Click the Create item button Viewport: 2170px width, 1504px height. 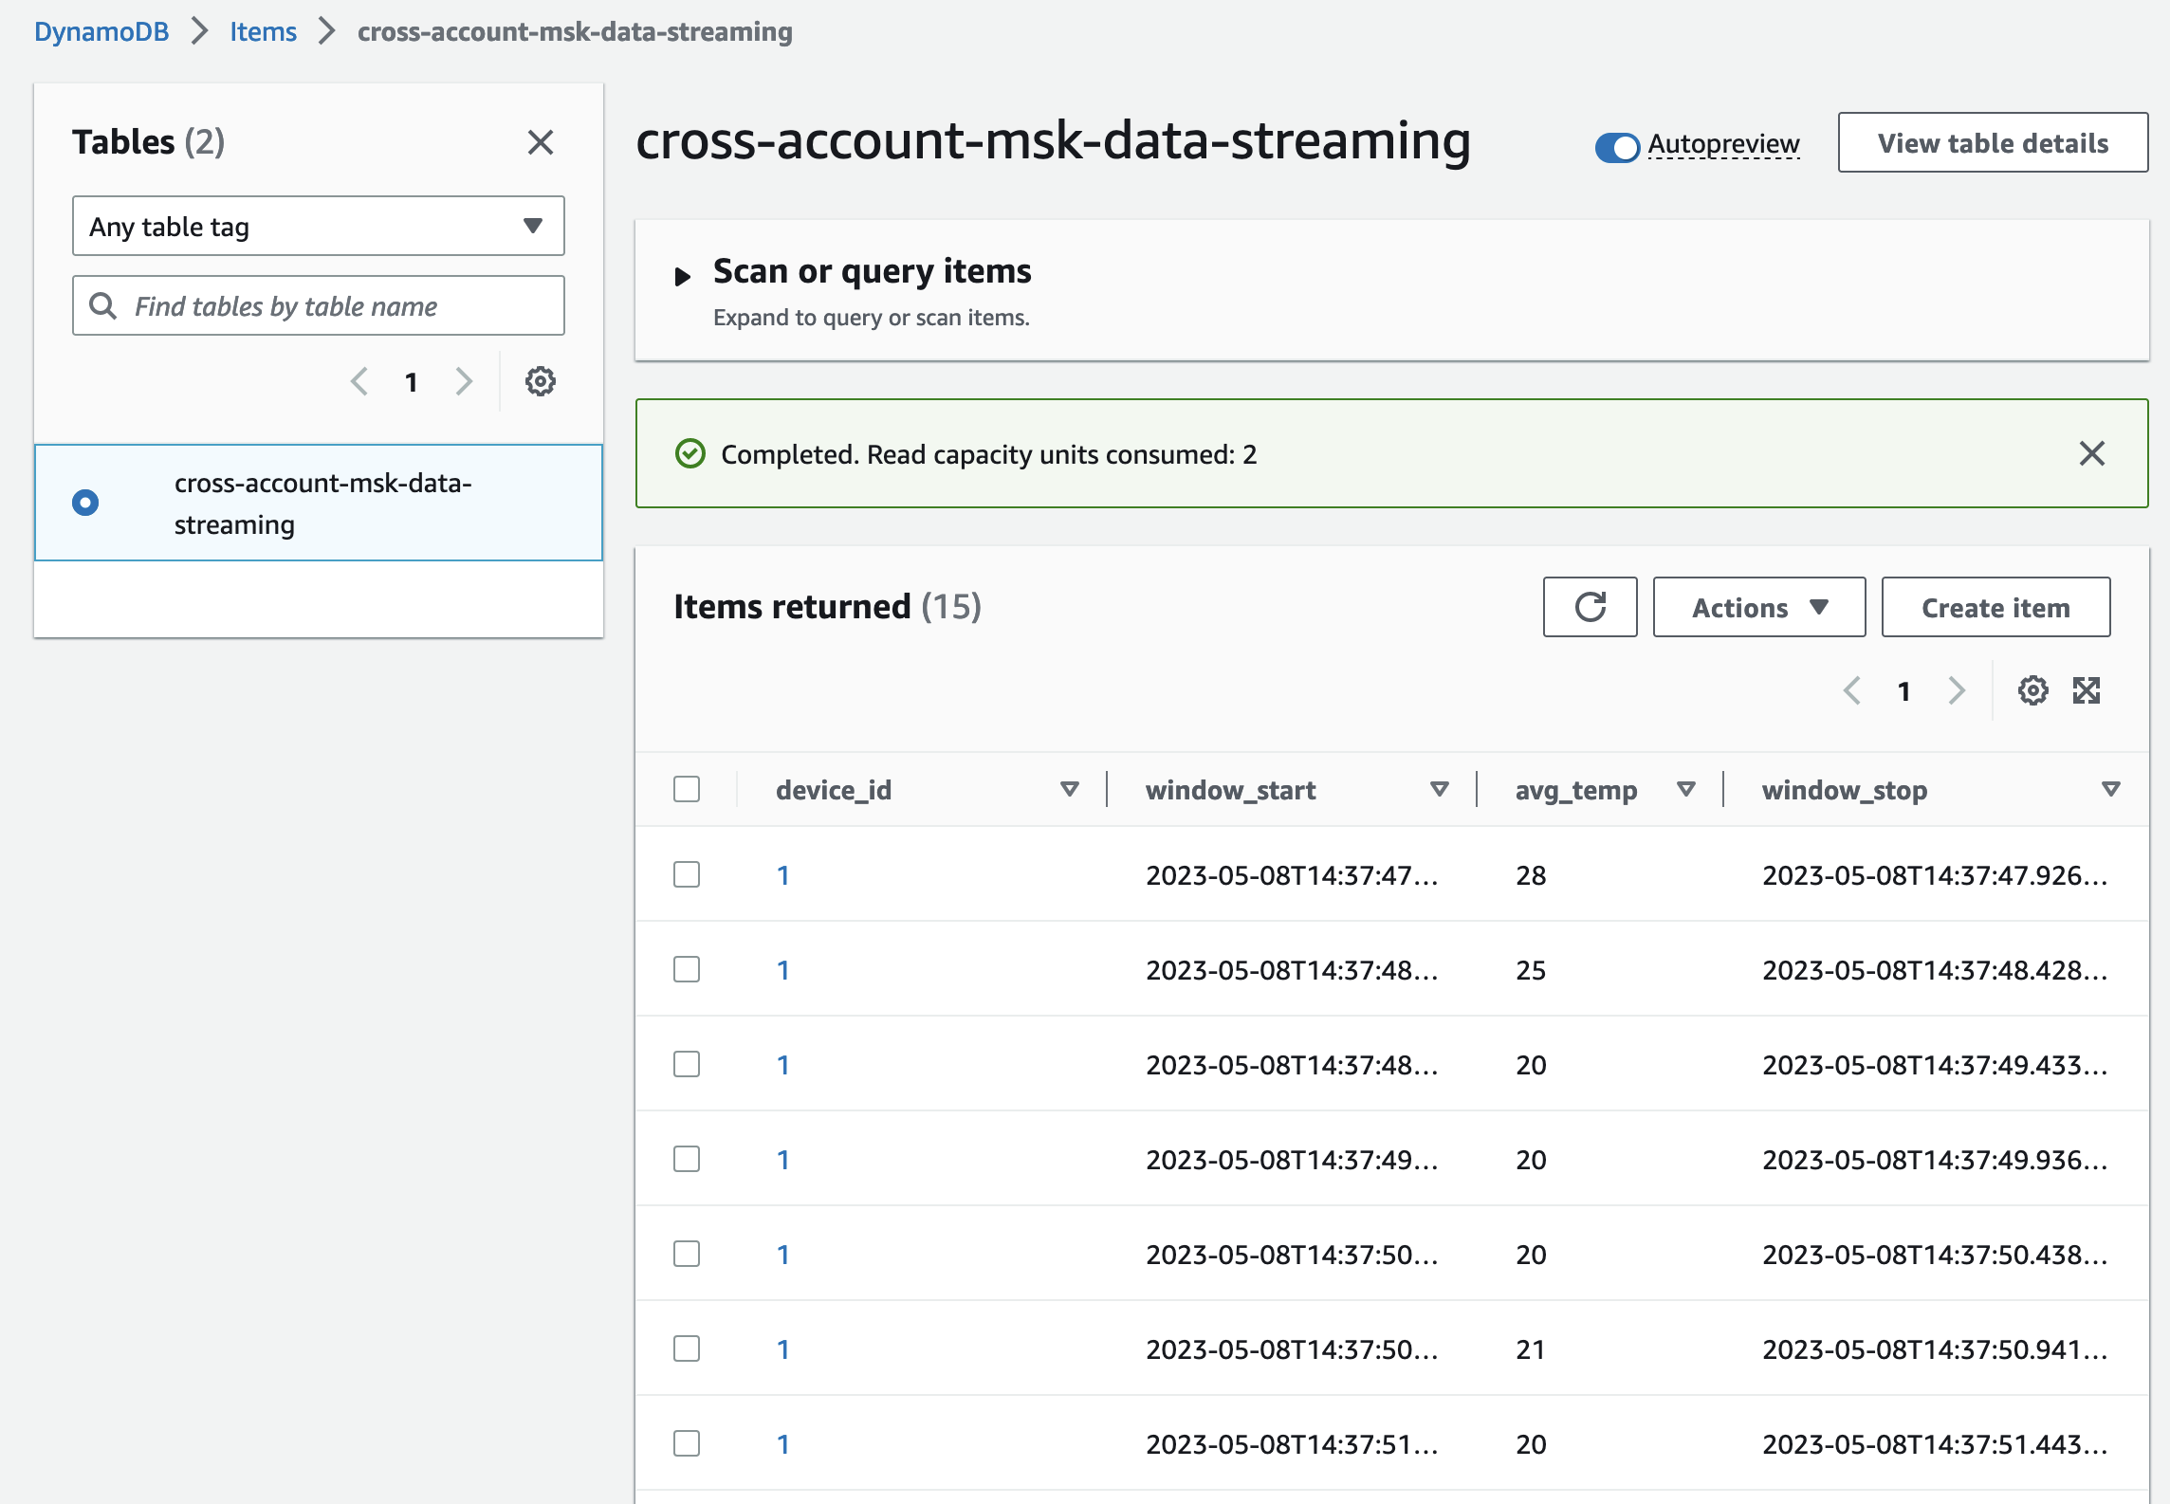coord(1995,607)
